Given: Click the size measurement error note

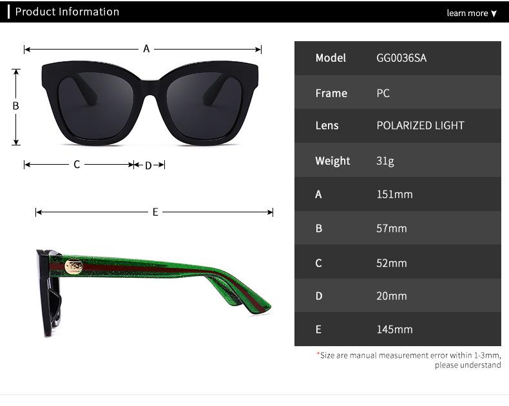Looking at the screenshot, I should (x=409, y=360).
